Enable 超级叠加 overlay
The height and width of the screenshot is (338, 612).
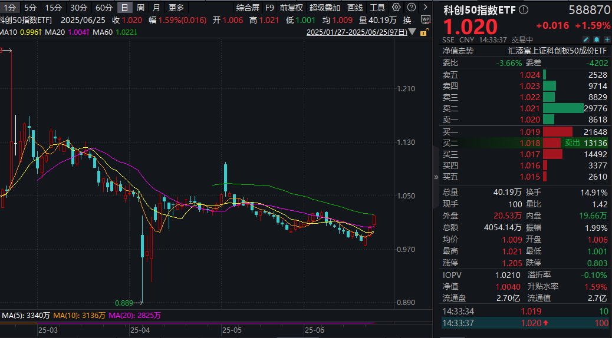[325, 8]
